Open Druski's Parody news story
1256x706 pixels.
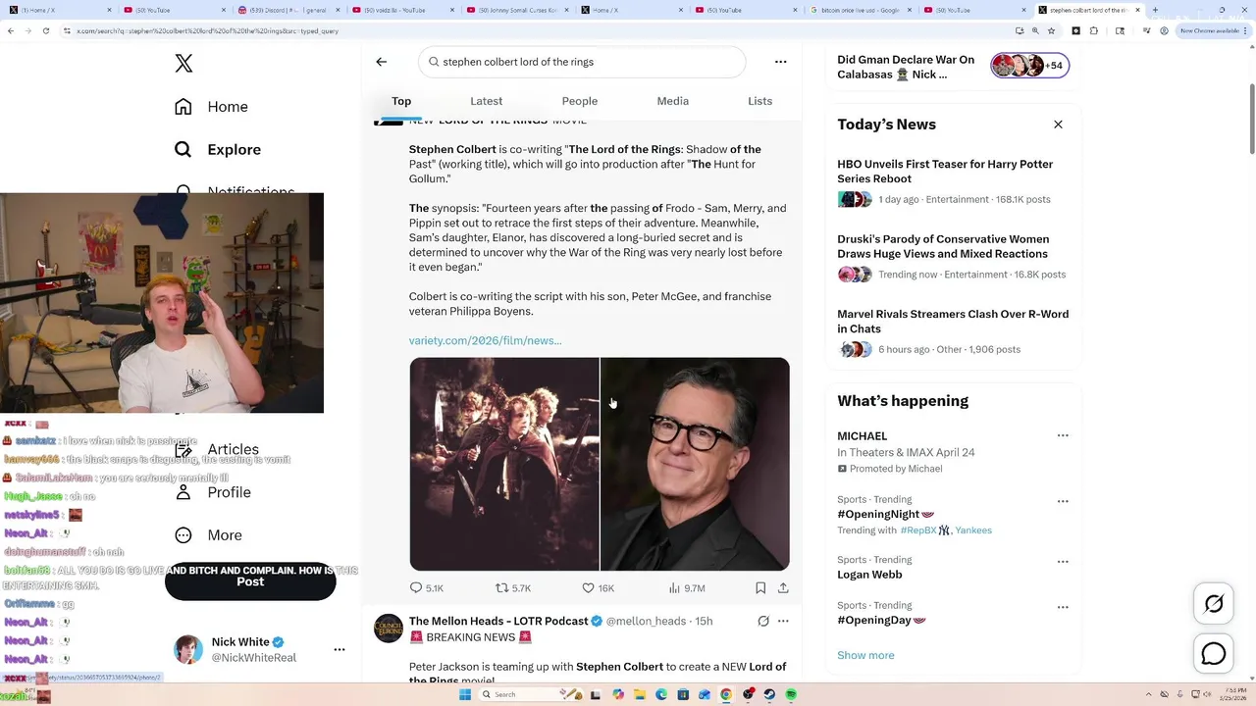[x=953, y=257]
